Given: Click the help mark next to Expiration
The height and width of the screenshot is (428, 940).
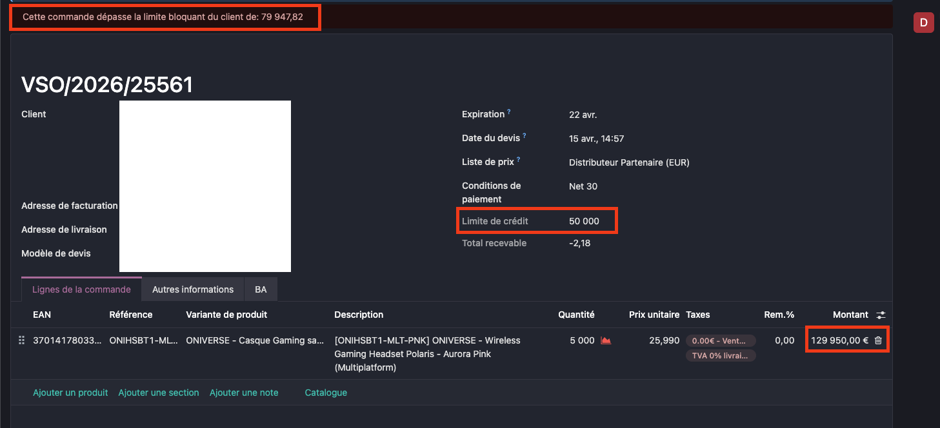Looking at the screenshot, I should [509, 112].
